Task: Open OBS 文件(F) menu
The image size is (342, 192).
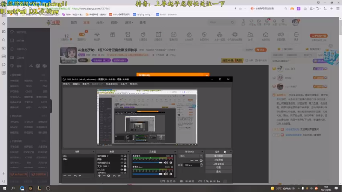Action: pyautogui.click(x=66, y=84)
